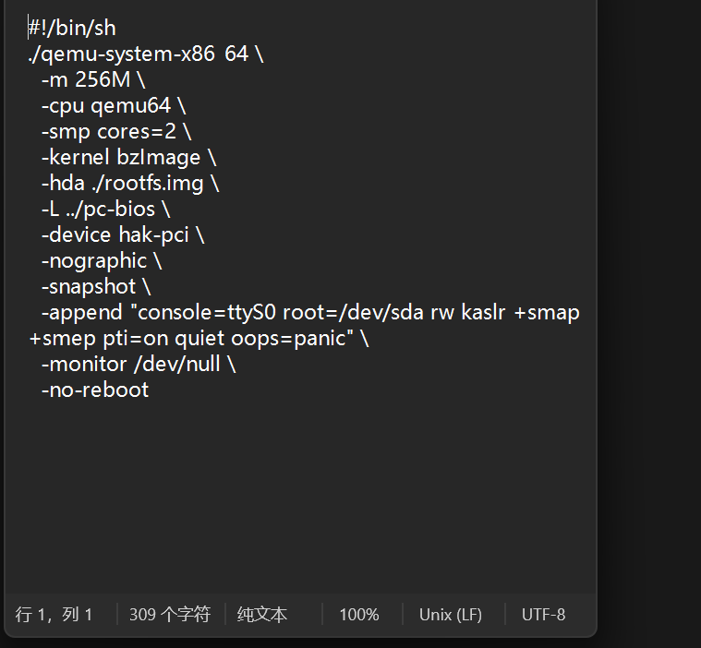Place cursor on -monitor /dev/null line
Image resolution: width=701 pixels, height=648 pixels.
click(138, 365)
